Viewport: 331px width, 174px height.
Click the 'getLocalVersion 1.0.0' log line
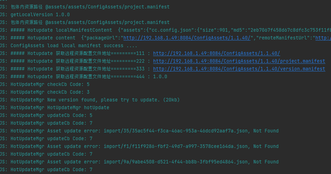click(x=40, y=14)
